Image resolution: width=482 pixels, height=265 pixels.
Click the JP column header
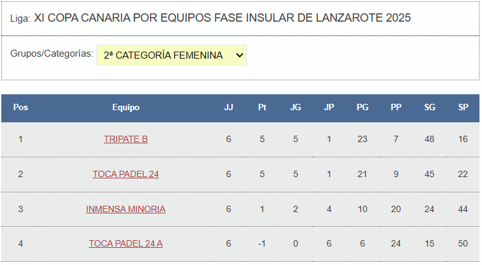[x=329, y=108]
